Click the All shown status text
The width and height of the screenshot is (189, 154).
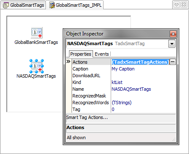tap(76, 138)
